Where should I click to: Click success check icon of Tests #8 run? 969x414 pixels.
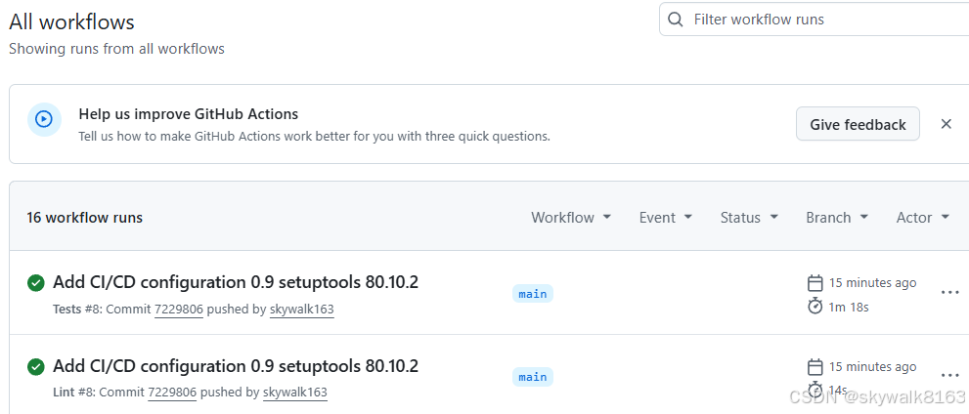coord(36,283)
